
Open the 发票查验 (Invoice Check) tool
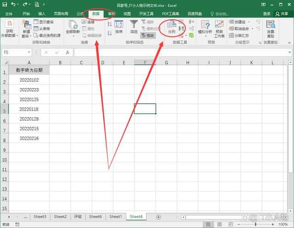(x=271, y=29)
